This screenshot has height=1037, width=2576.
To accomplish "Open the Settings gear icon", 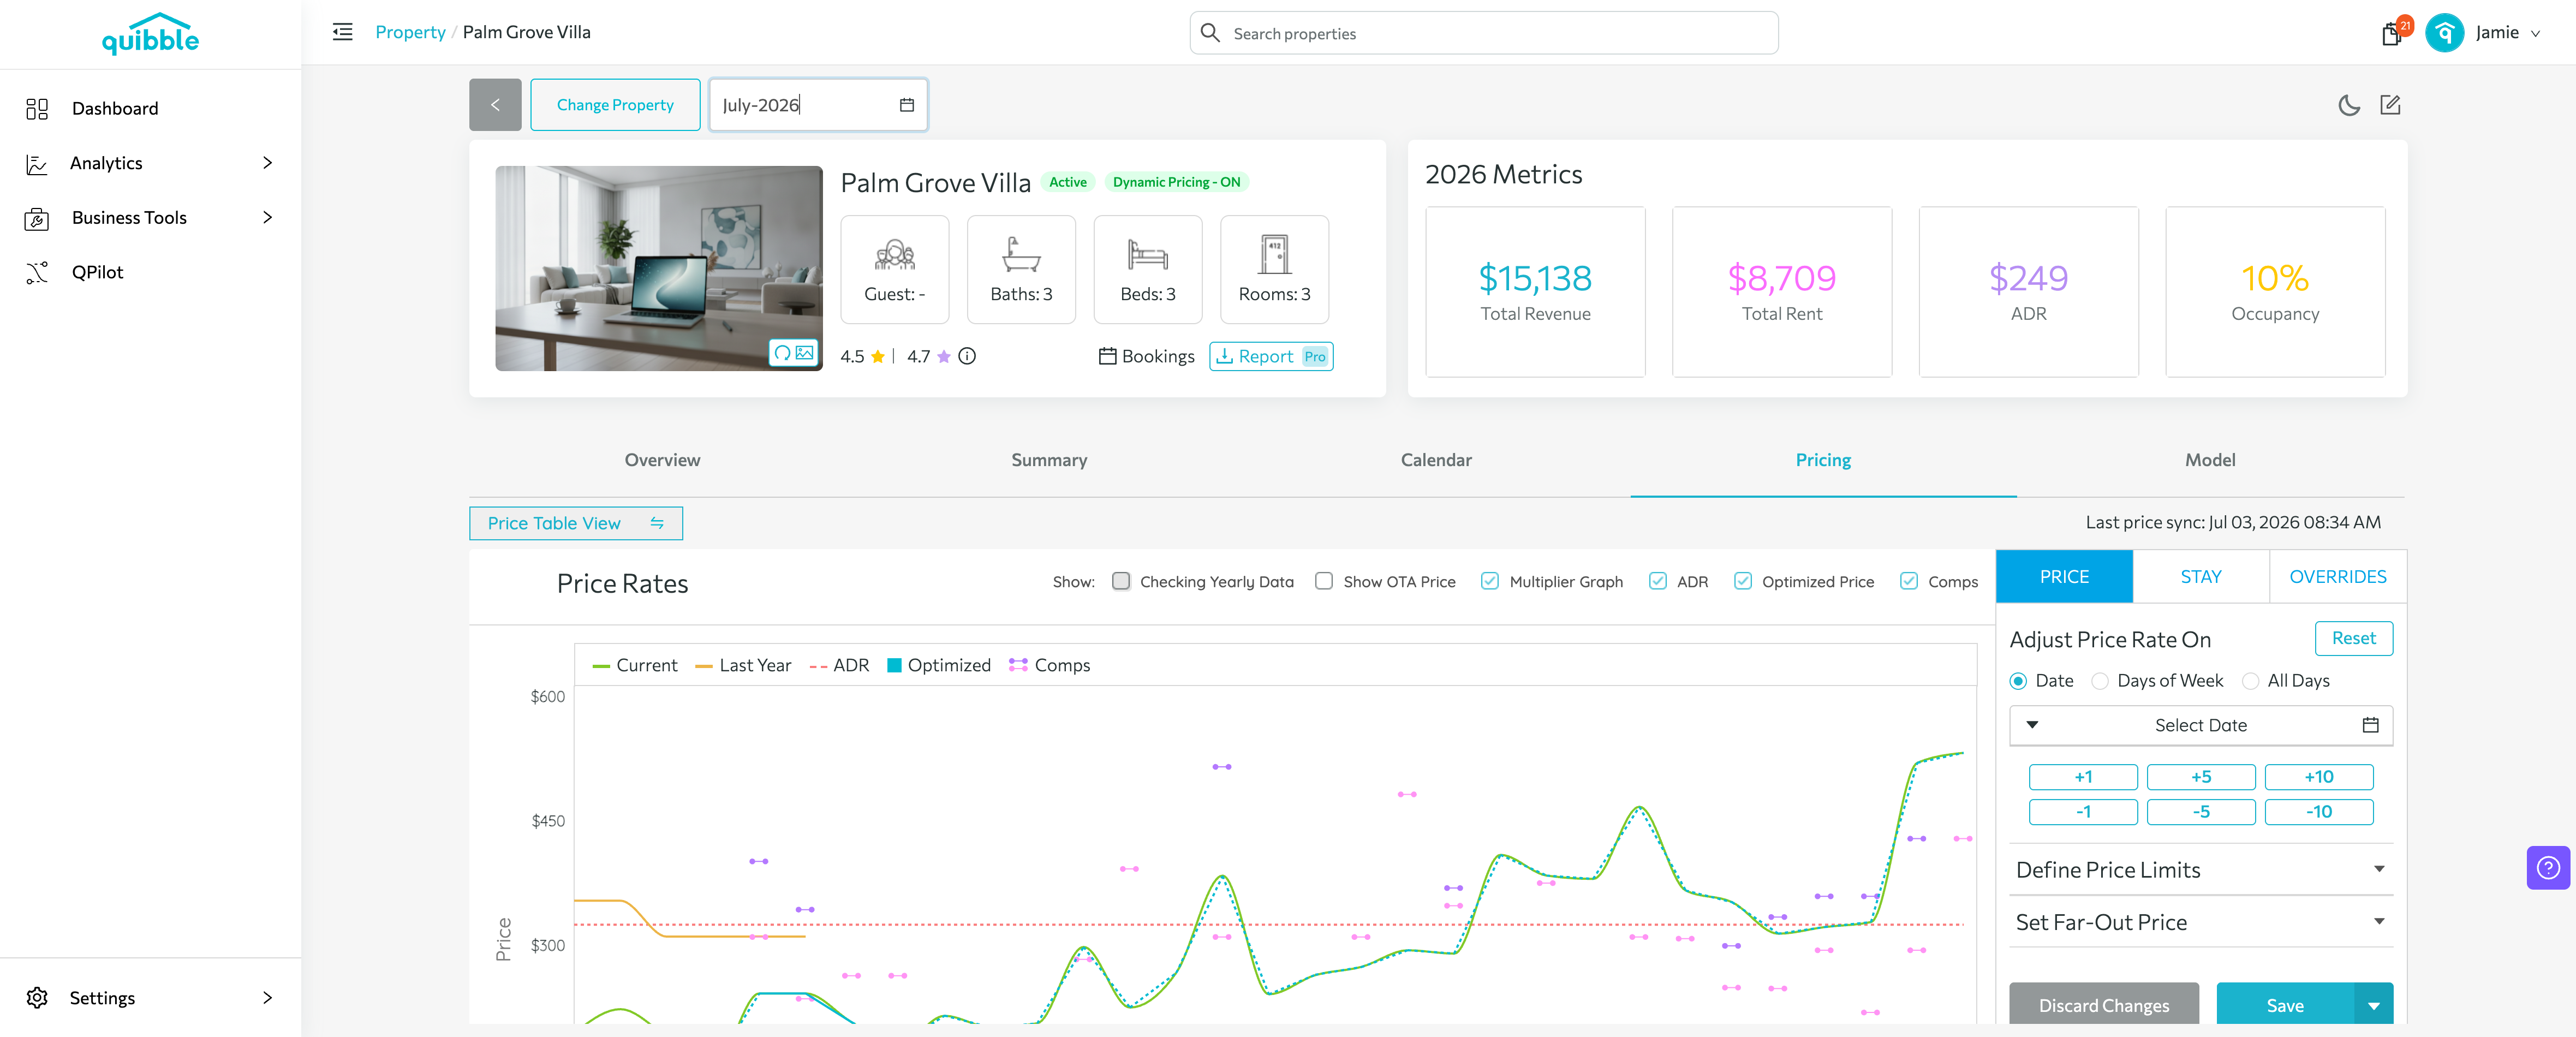I will [37, 997].
